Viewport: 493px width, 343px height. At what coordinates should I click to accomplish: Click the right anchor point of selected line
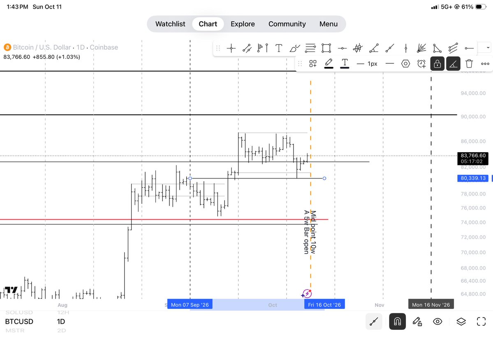pos(324,178)
